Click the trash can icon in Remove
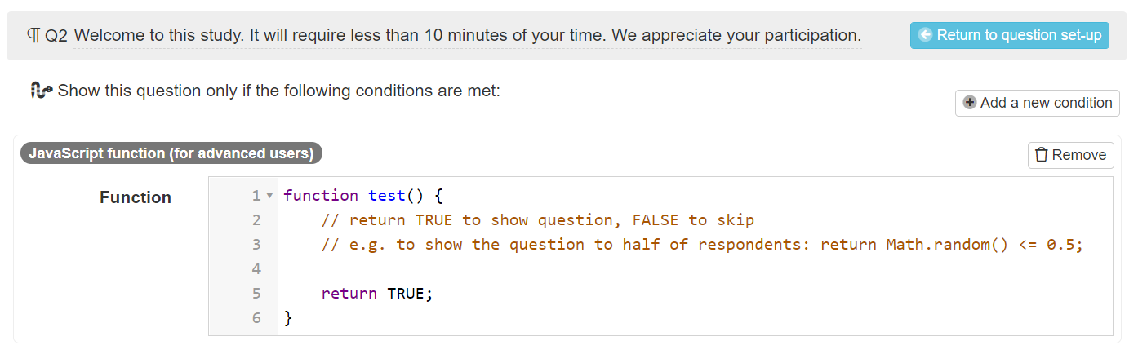 (1041, 155)
